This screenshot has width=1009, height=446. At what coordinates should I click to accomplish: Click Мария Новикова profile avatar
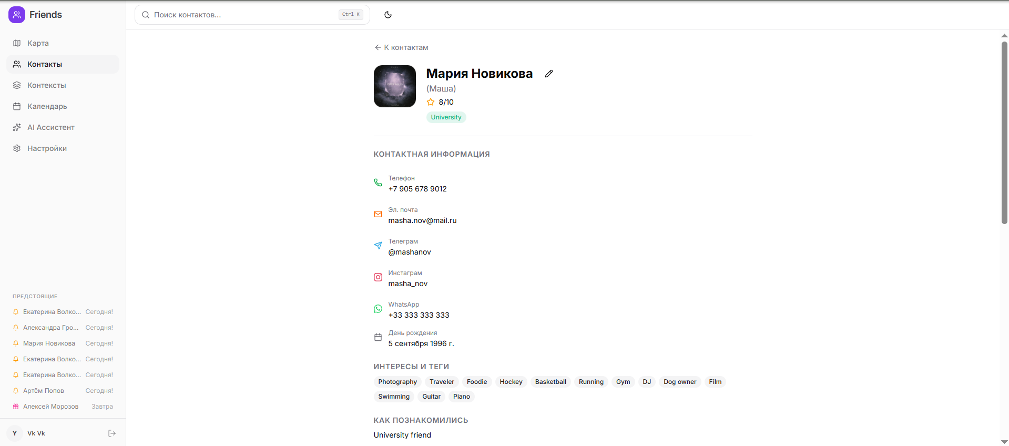(x=395, y=86)
